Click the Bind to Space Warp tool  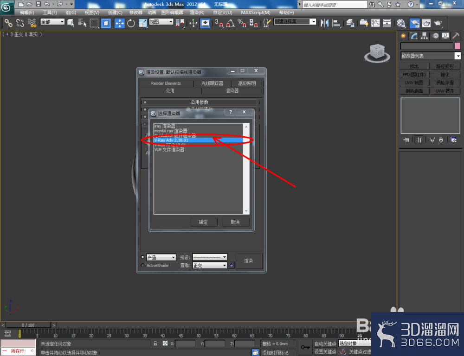(32, 23)
